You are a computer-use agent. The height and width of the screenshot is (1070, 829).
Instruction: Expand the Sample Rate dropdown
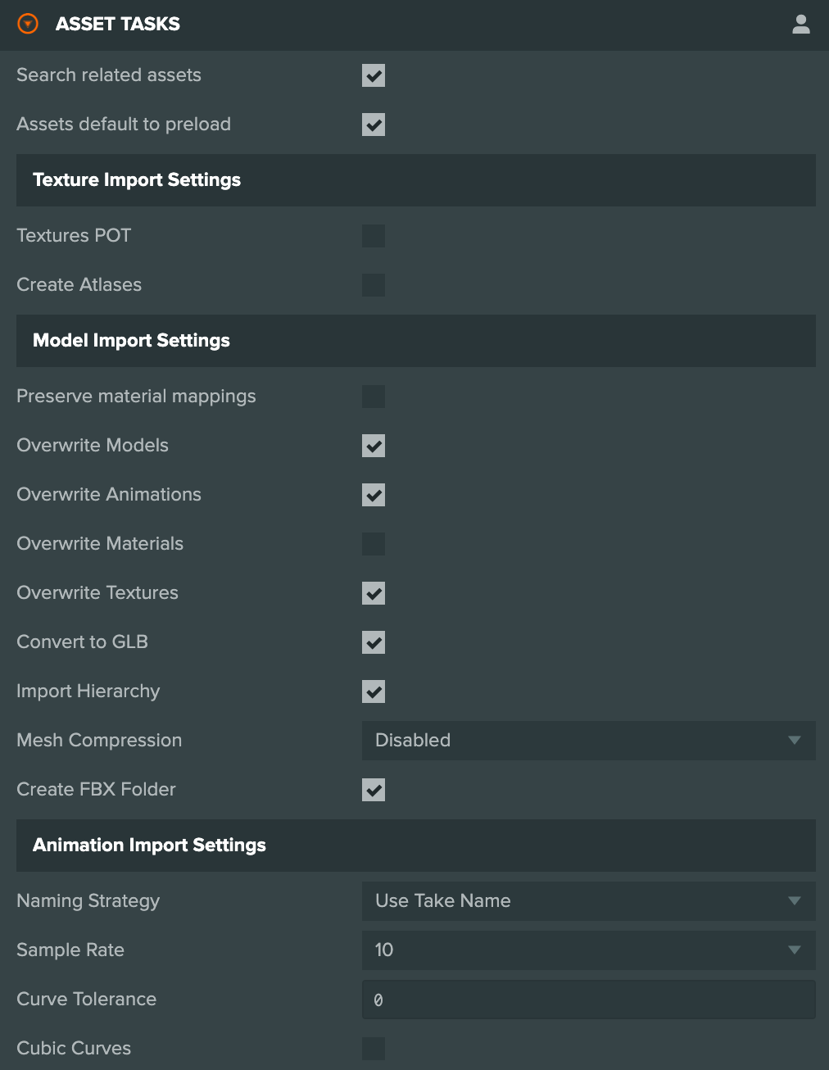tap(589, 950)
